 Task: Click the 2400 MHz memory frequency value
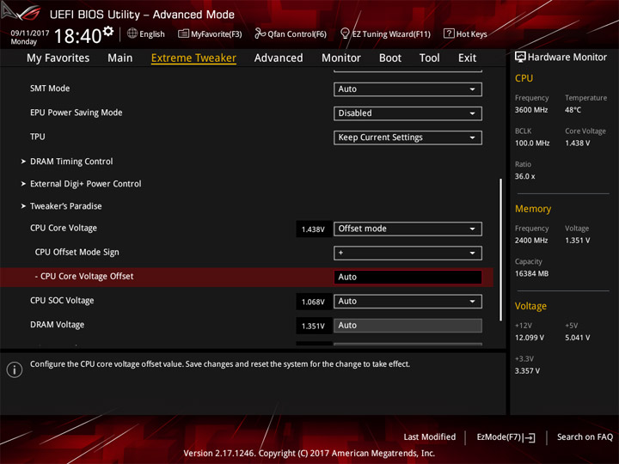[x=531, y=241]
